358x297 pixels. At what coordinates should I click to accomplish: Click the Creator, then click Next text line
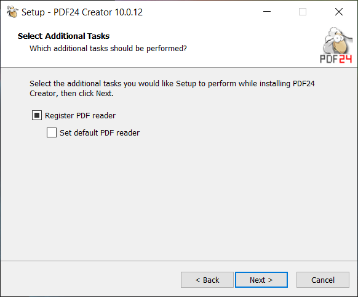pyautogui.click(x=71, y=94)
